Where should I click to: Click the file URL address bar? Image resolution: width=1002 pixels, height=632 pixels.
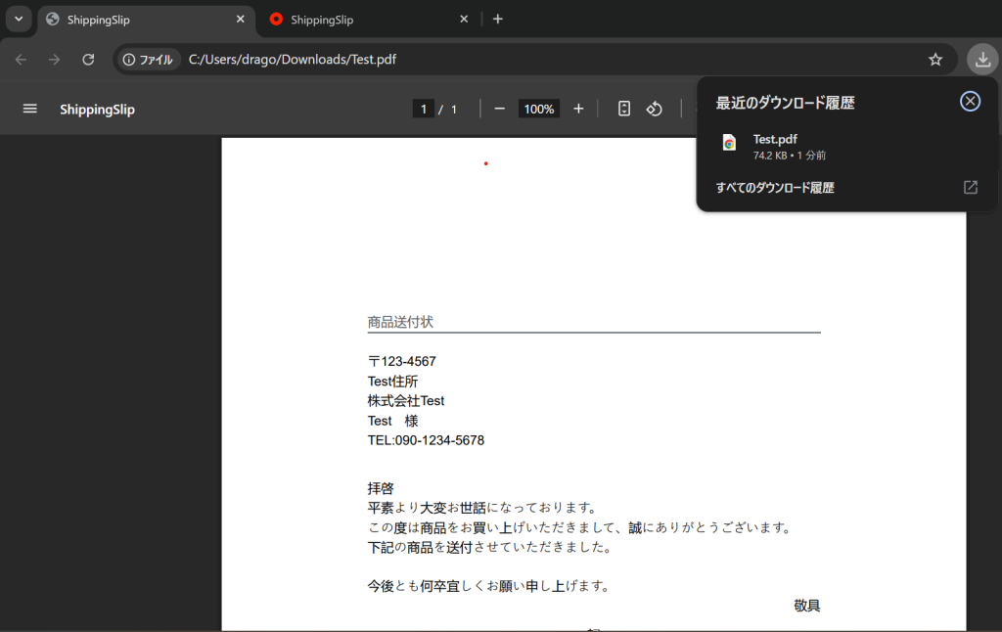point(548,60)
